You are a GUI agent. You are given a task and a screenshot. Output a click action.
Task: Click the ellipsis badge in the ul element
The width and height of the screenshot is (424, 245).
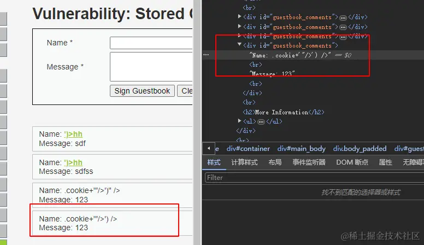[x=261, y=122]
